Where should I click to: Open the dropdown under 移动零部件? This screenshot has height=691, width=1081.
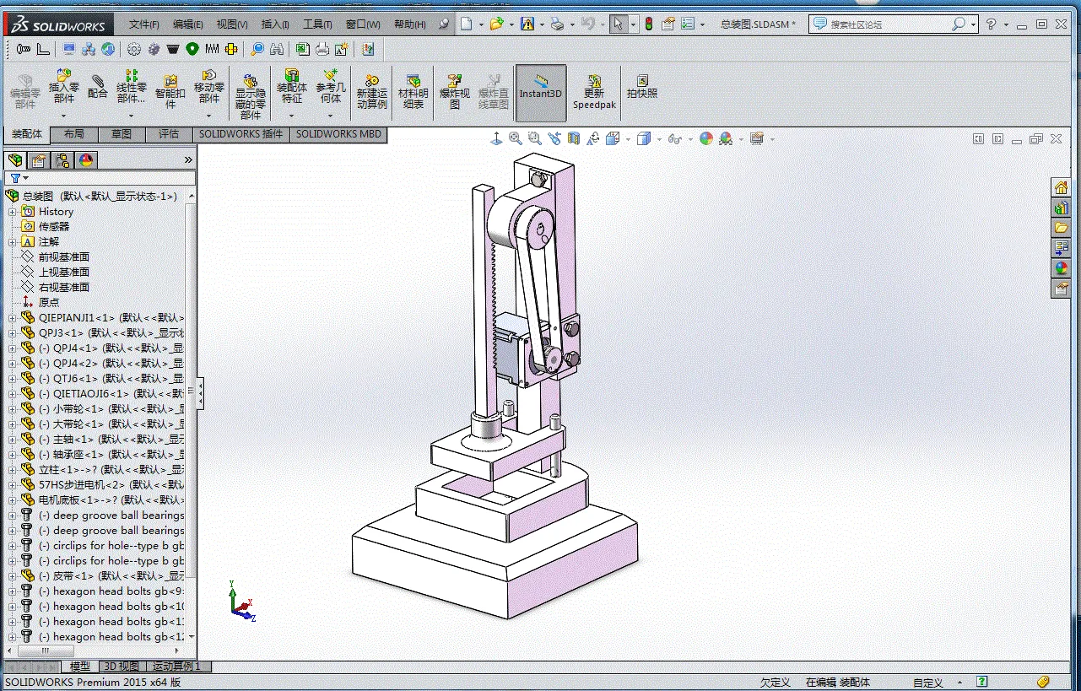pyautogui.click(x=209, y=116)
